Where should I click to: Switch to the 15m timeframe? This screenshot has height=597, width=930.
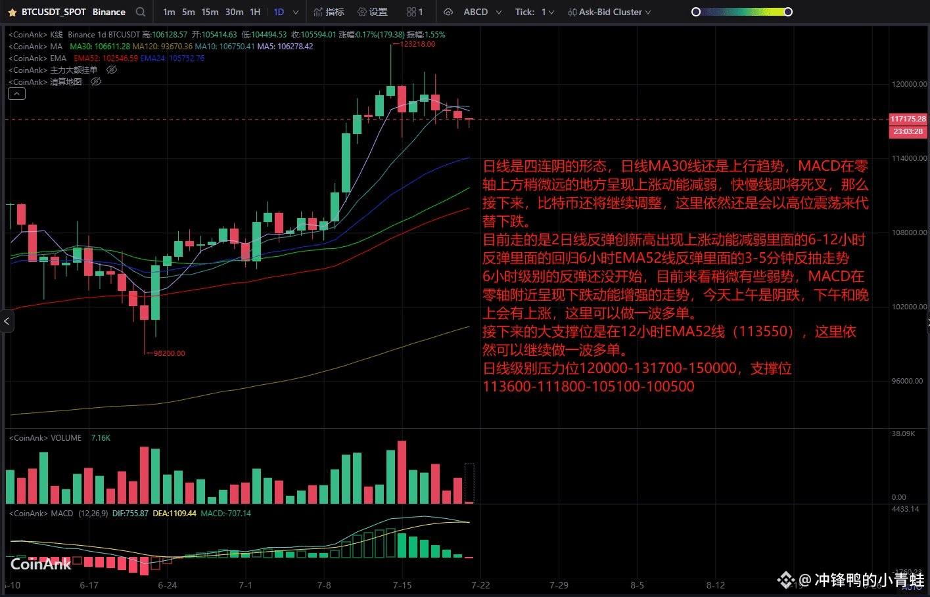point(210,12)
